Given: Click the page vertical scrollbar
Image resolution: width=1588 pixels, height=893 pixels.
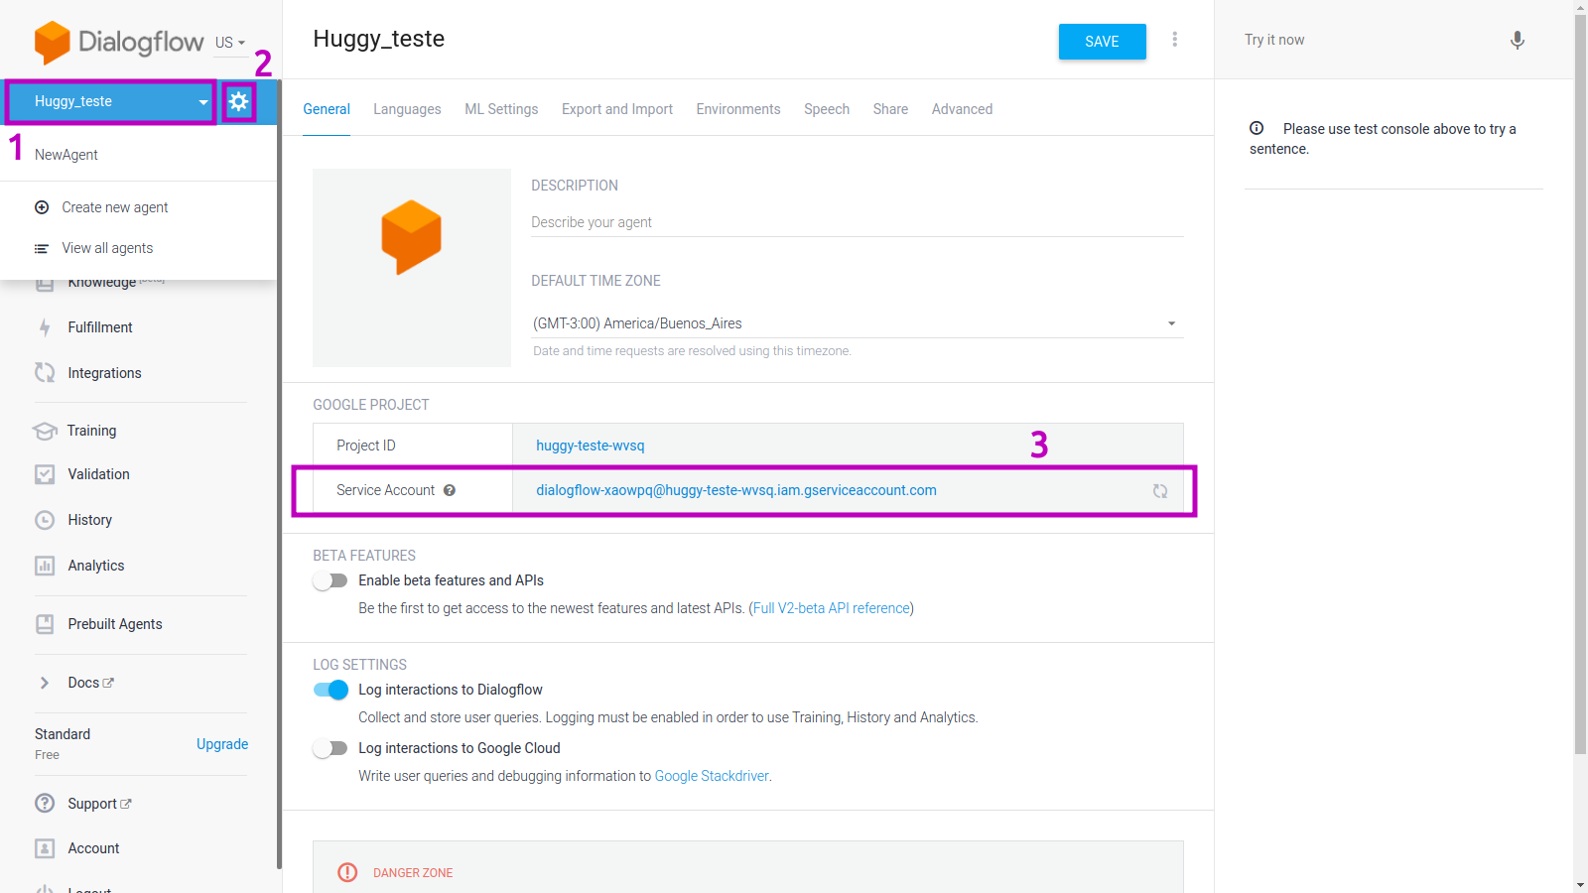Looking at the screenshot, I should click(1580, 385).
